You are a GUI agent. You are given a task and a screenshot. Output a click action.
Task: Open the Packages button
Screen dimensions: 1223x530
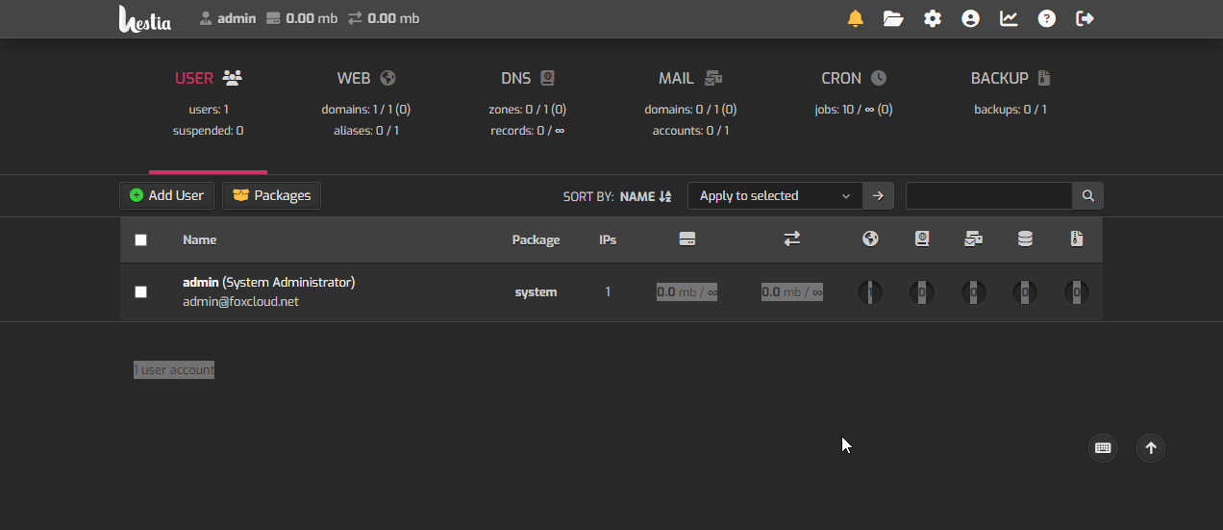[272, 195]
